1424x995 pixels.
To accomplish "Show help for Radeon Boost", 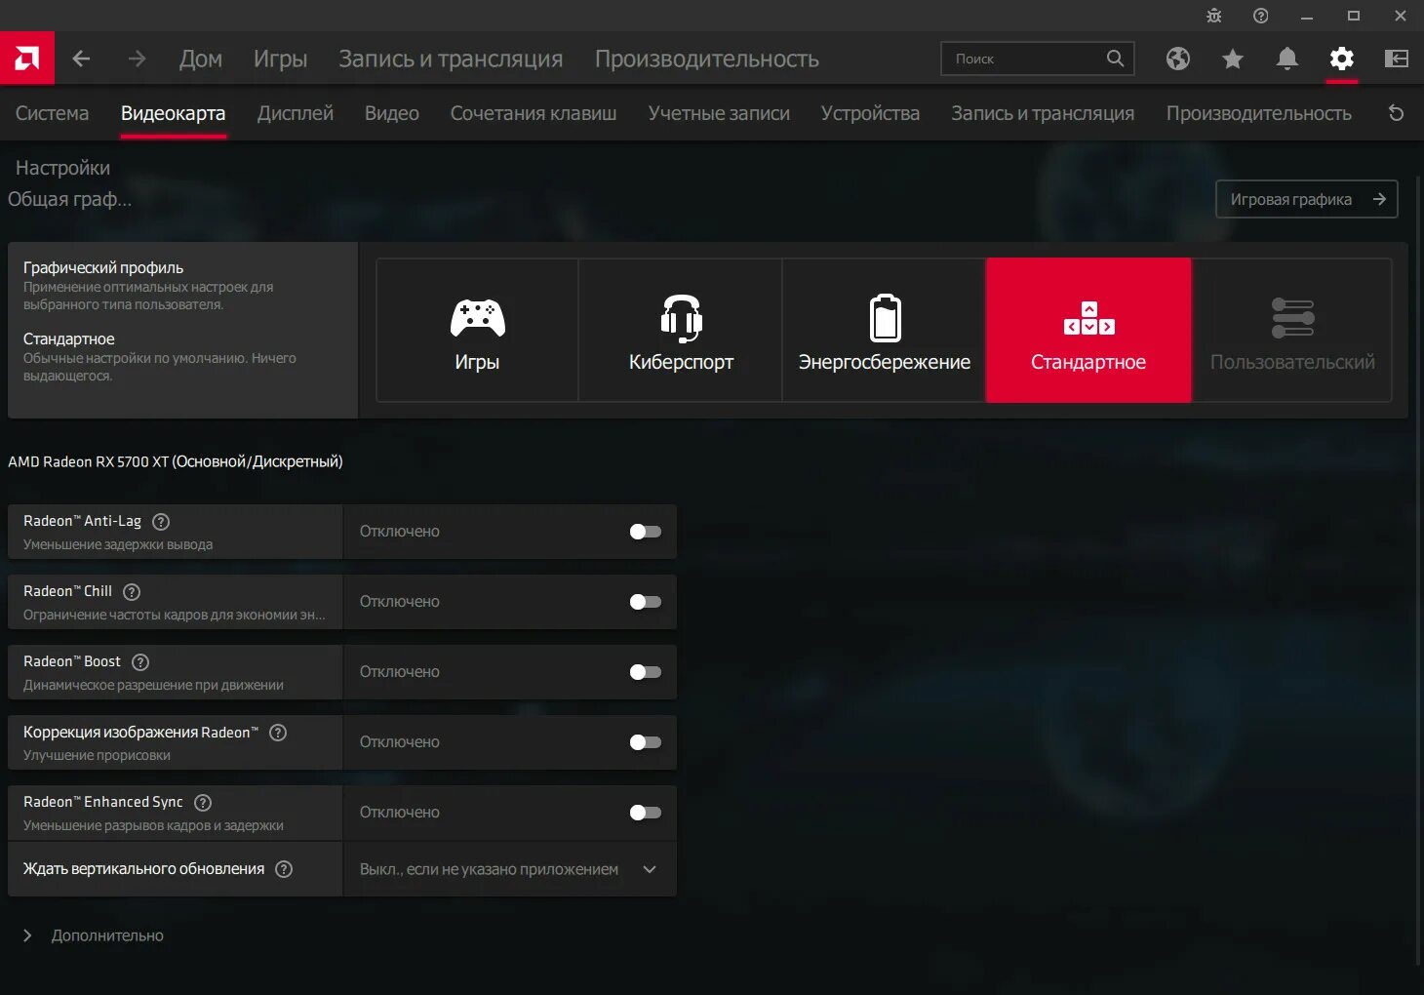I will [x=140, y=662].
